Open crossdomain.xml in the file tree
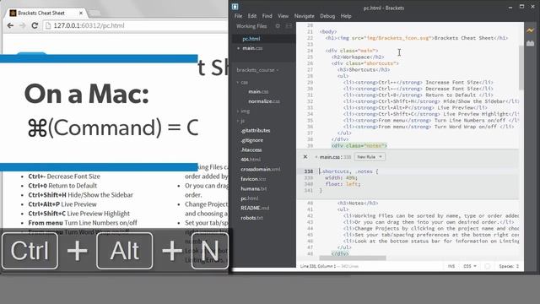Screen dimensions: 540x304 pos(261,169)
